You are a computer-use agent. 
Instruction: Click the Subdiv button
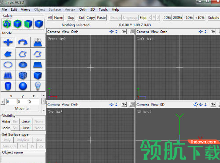(214, 17)
